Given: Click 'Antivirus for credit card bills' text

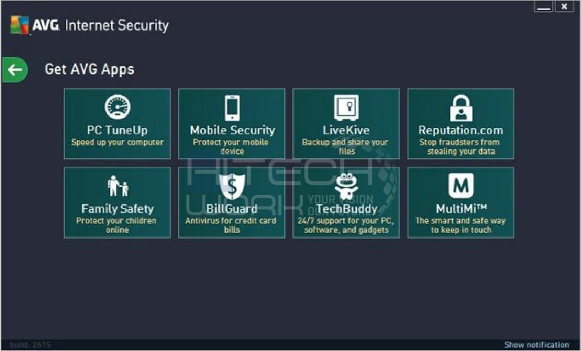Looking at the screenshot, I should [231, 225].
